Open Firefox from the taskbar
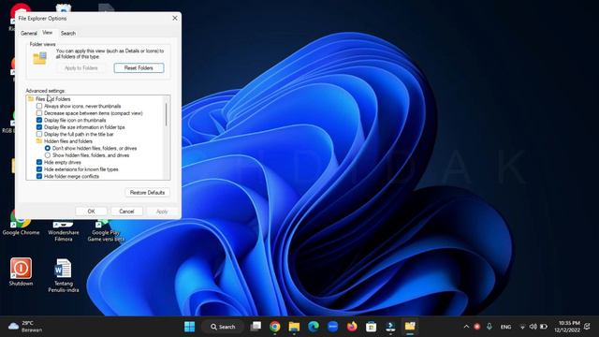The height and width of the screenshot is (337, 599). point(352,327)
